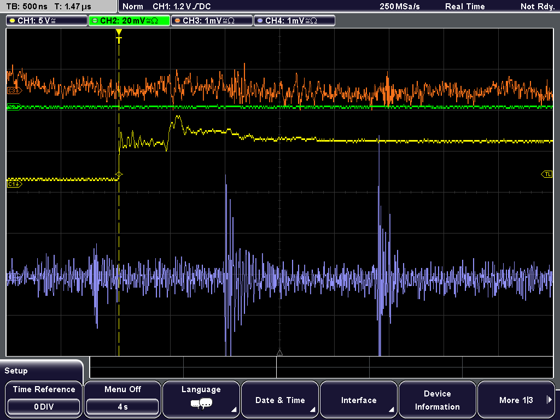Open the Interface submenu
The width and height of the screenshot is (560, 420).
359,399
